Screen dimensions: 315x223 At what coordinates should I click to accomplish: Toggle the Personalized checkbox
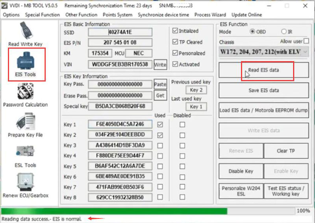[x=175, y=53]
